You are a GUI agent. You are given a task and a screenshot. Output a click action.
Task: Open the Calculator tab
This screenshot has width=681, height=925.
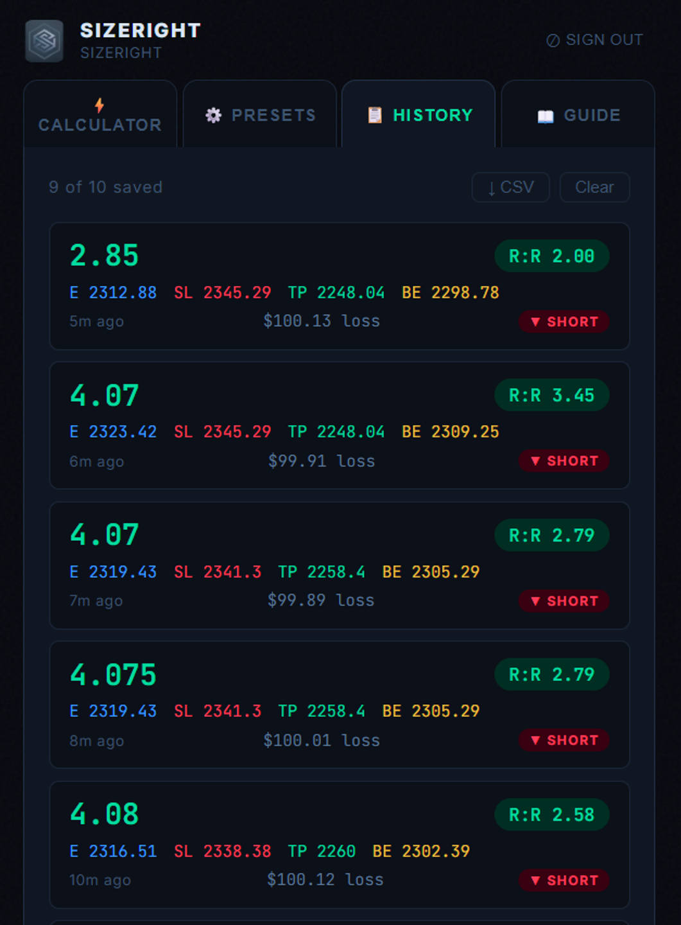click(100, 114)
